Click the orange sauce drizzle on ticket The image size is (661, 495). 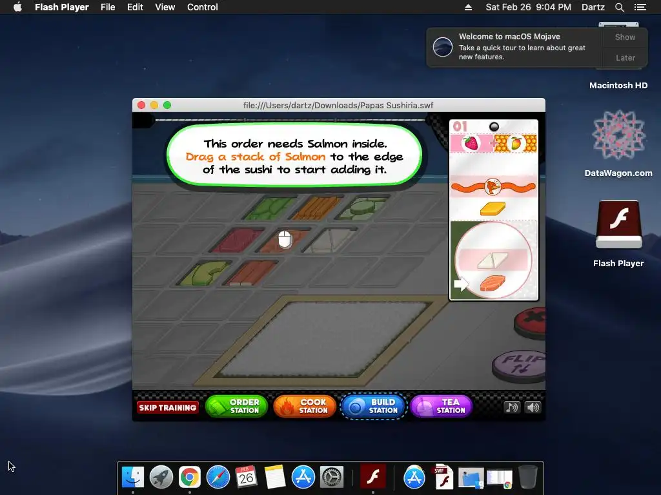[493, 186]
